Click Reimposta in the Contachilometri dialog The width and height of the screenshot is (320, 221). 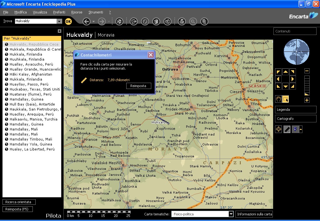coord(139,86)
